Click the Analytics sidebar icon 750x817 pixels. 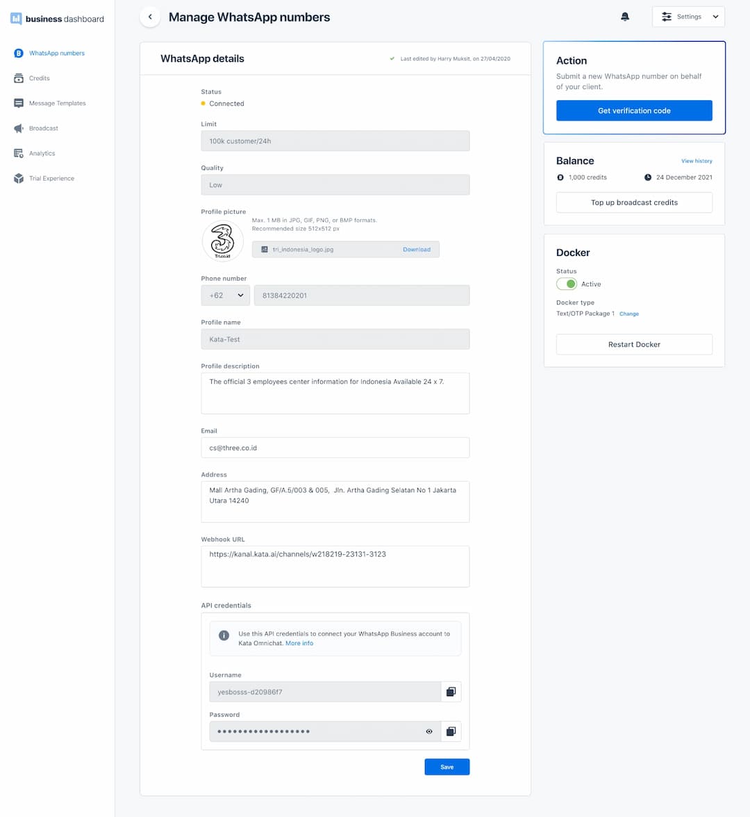[x=19, y=154]
